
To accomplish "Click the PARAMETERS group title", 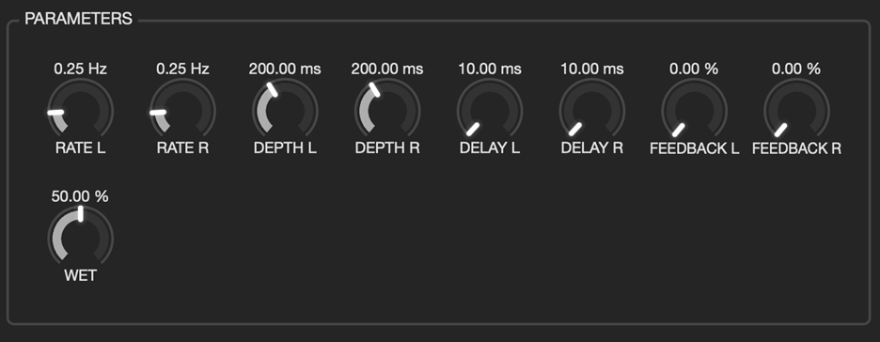I will [x=79, y=19].
